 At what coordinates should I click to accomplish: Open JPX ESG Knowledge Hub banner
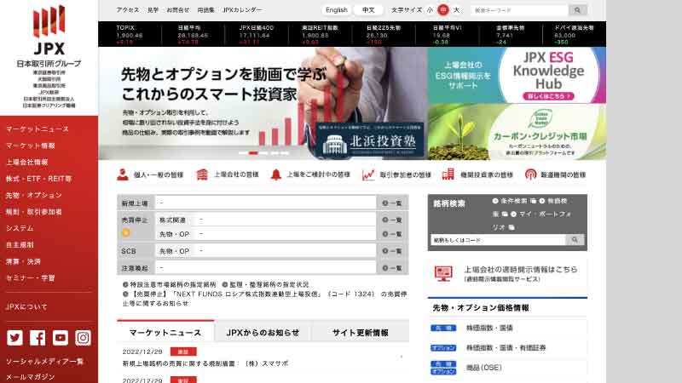(x=517, y=75)
